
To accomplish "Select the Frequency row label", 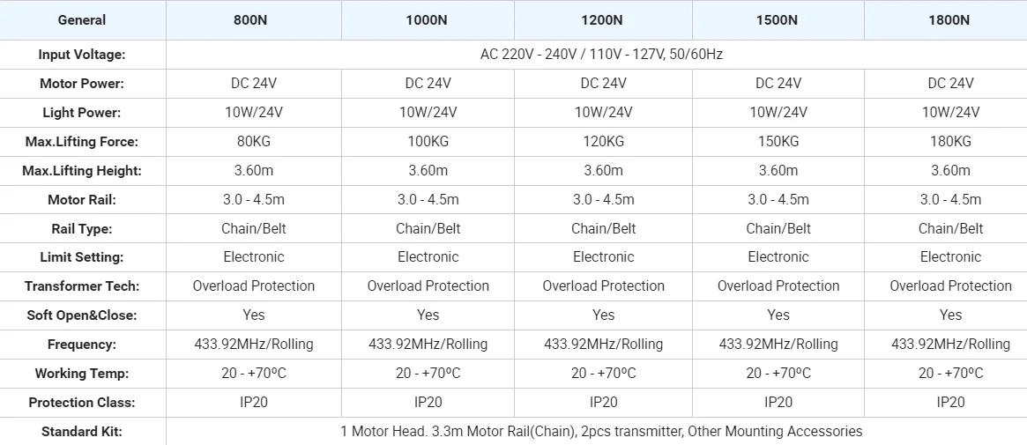I will click(82, 345).
